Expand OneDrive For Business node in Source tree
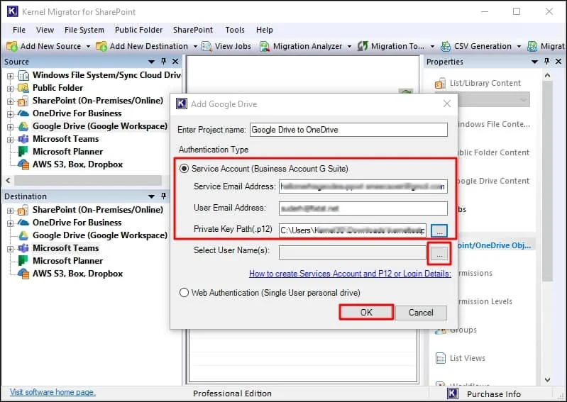Viewport: 567px width, 402px height. [x=11, y=114]
